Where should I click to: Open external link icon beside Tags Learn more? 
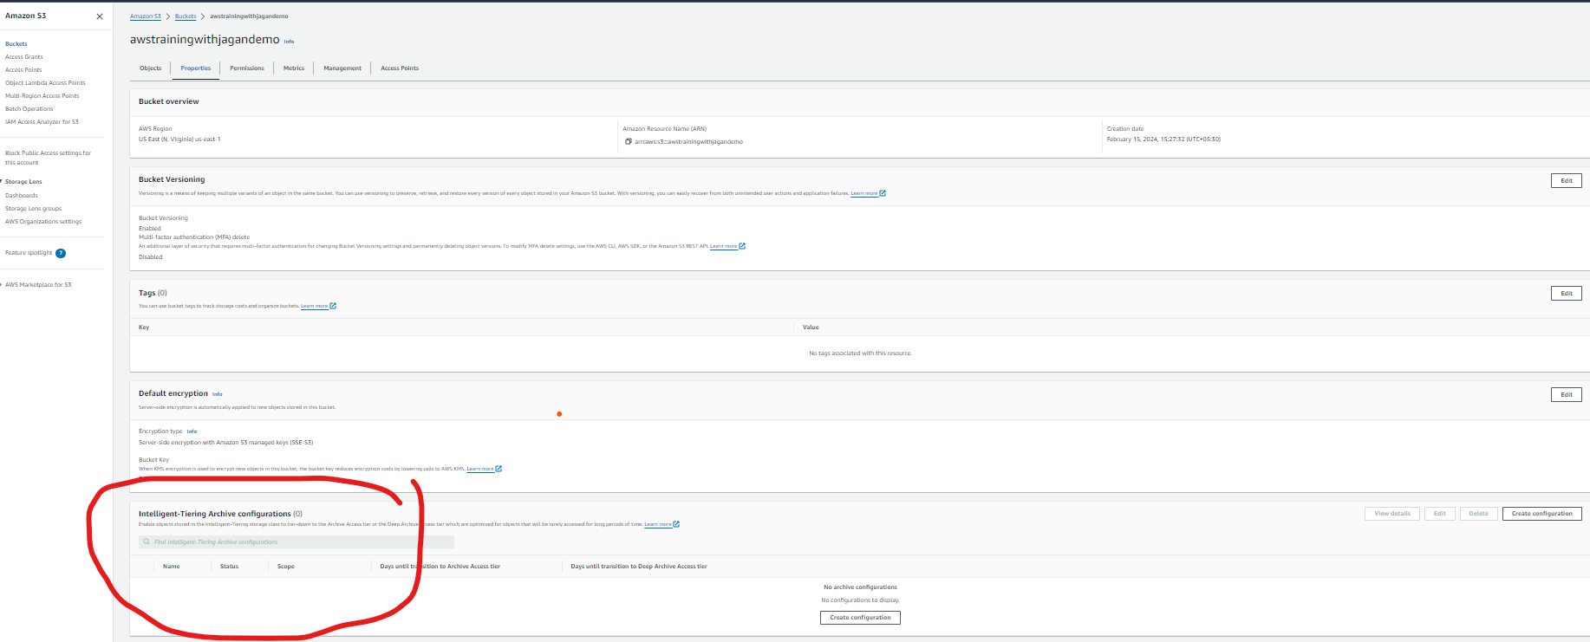pyautogui.click(x=333, y=306)
